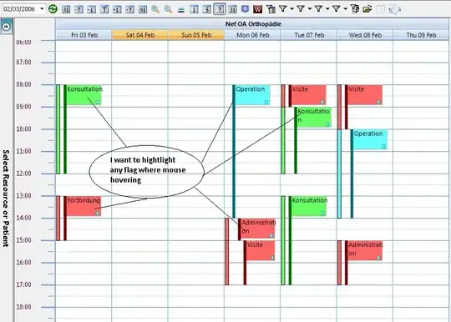Click the Administration flag on Mon 06 Feb

pos(258,229)
